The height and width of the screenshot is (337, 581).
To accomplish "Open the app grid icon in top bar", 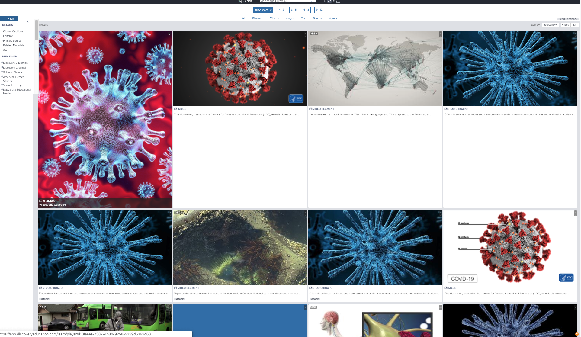I will click(x=334, y=1).
